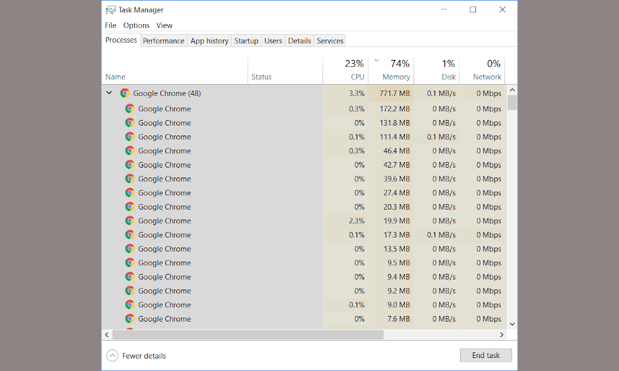Image resolution: width=619 pixels, height=371 pixels.
Task: Click the 2.3% CPU value
Action: click(357, 221)
